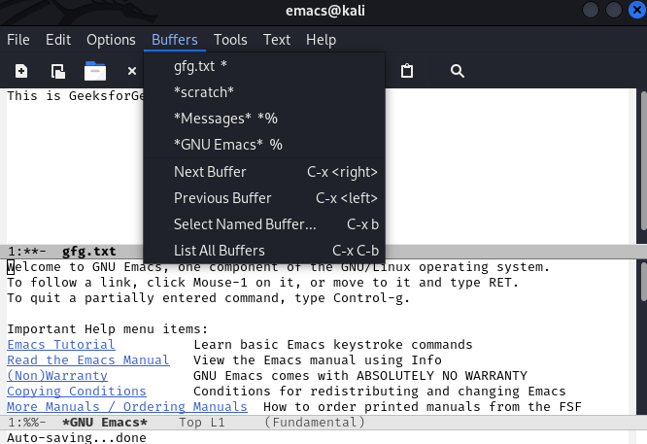
Task: Click the 1:**- status in gfg.txt mode line
Action: pyautogui.click(x=27, y=252)
